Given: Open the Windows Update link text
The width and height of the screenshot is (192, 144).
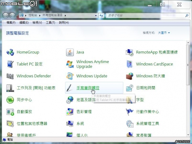Looking at the screenshot, I should [x=92, y=76].
